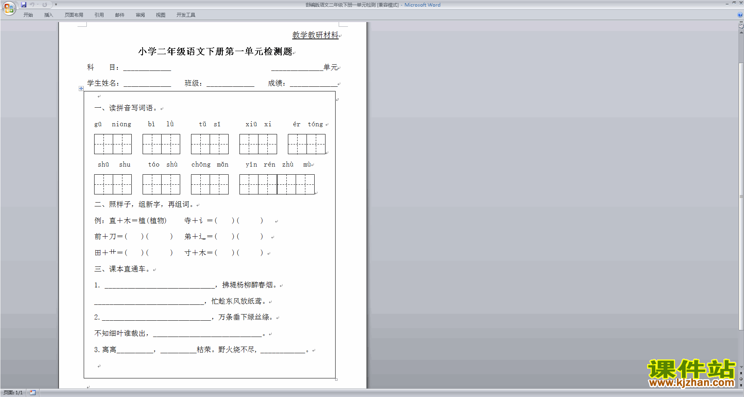The height and width of the screenshot is (397, 744).
Task: Click text 田＋艹＝
Action: coord(108,253)
